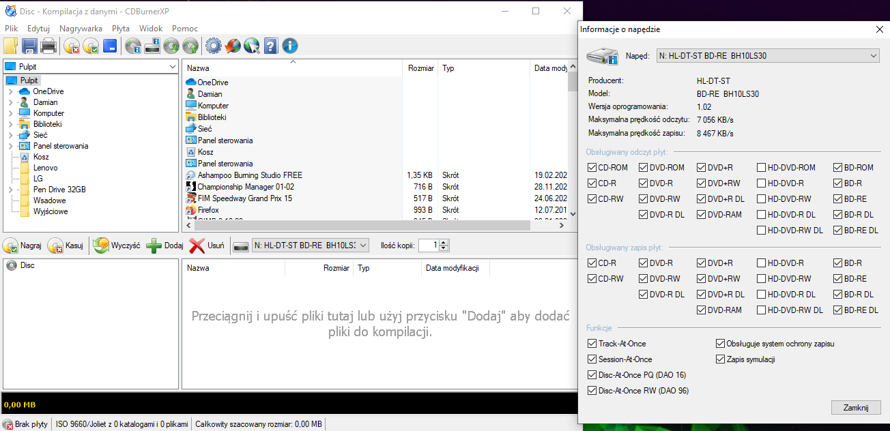Viewport: 890px width, 431px height.
Task: Open the Pomoc menu
Action: pos(185,29)
